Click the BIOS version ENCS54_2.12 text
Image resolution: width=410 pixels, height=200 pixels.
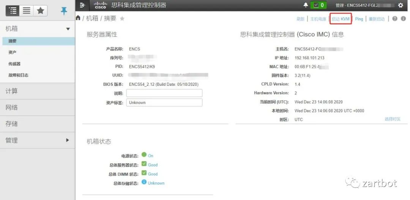pyautogui.click(x=164, y=85)
